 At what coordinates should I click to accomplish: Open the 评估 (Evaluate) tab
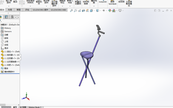point(27,10)
